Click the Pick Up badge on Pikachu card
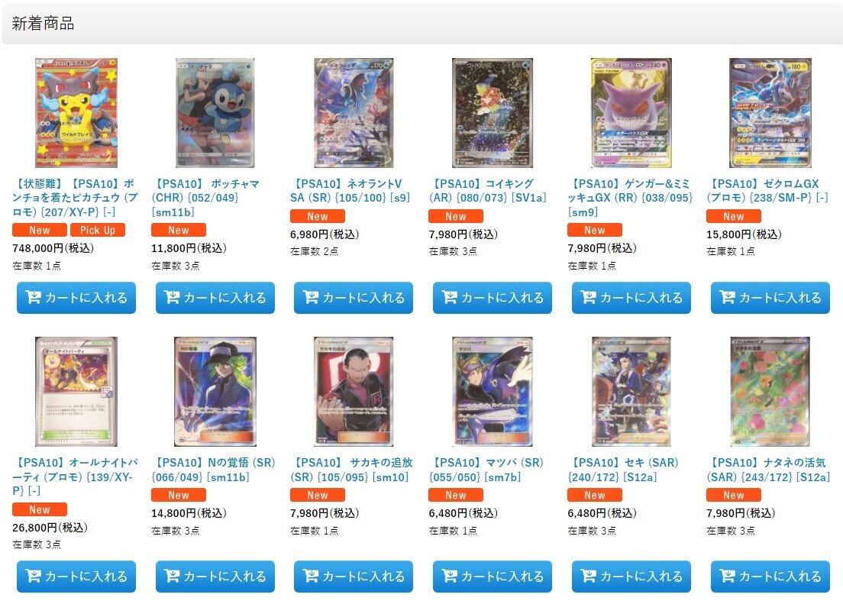This screenshot has width=843, height=601. pyautogui.click(x=98, y=230)
